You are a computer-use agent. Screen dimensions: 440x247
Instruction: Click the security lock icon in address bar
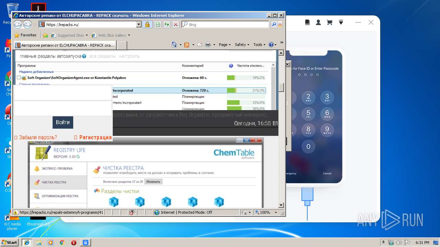pos(147,24)
